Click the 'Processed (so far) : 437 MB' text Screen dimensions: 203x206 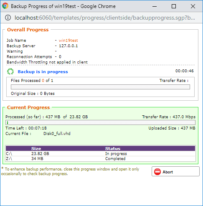pos(33,117)
